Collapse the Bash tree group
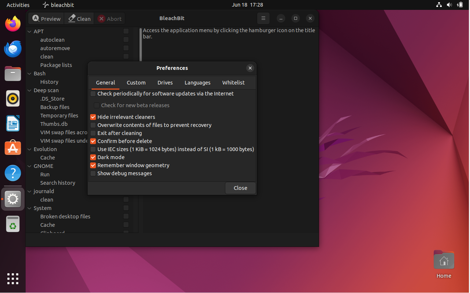The width and height of the screenshot is (470, 293). (30, 74)
